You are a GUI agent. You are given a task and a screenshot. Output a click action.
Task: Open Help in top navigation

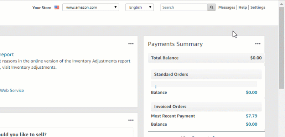pos(243,7)
